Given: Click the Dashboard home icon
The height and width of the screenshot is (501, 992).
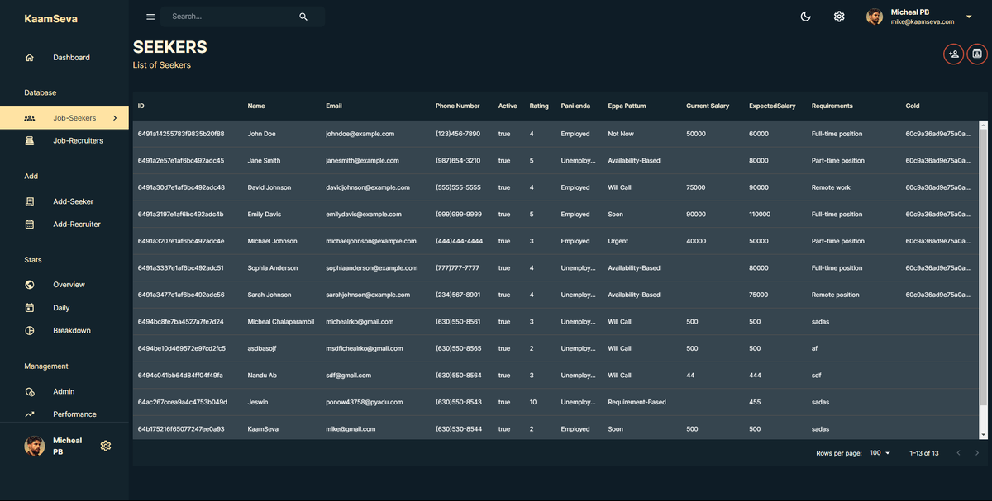Looking at the screenshot, I should [x=30, y=58].
